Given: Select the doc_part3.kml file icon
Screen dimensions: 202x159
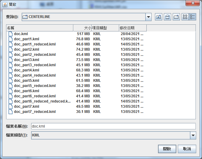Looking at the screenshot, I should tap(11, 60).
